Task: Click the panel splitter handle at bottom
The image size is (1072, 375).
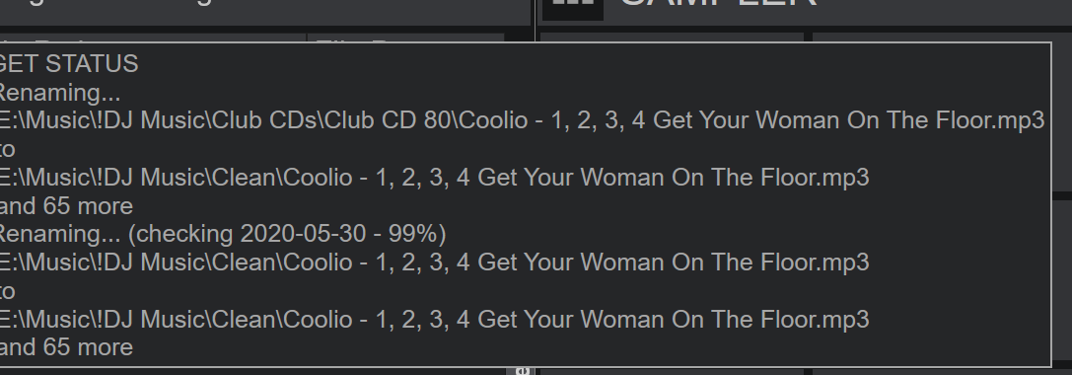Action: [x=523, y=371]
